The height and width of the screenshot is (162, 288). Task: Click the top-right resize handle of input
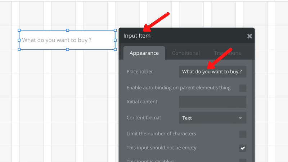point(115,31)
